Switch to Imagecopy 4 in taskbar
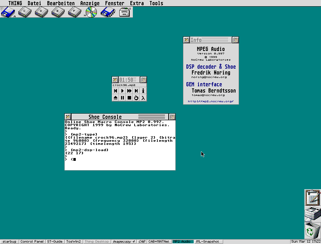 pos(124,242)
